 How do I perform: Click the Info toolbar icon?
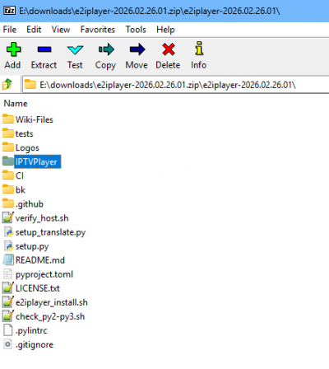[199, 49]
